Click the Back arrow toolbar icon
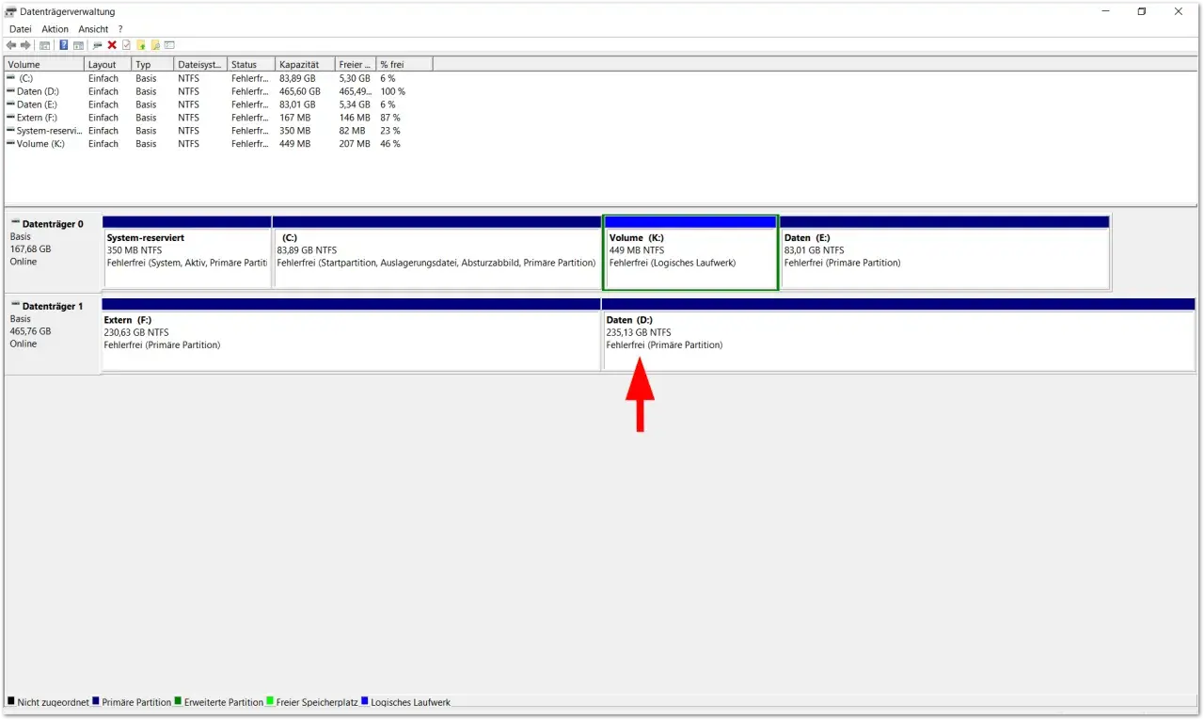This screenshot has width=1204, height=720. click(x=11, y=45)
